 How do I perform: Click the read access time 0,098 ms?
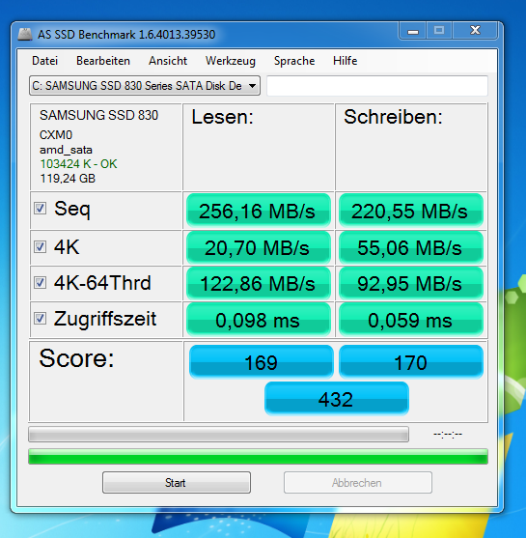[x=259, y=320]
